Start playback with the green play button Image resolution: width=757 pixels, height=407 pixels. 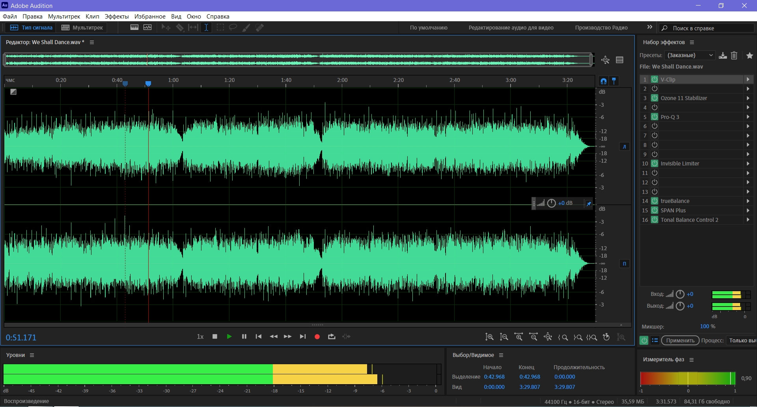pyautogui.click(x=229, y=336)
